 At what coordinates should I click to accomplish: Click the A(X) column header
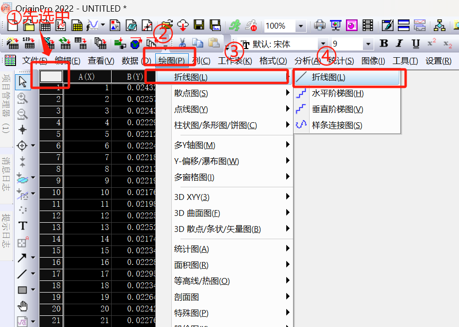87,77
